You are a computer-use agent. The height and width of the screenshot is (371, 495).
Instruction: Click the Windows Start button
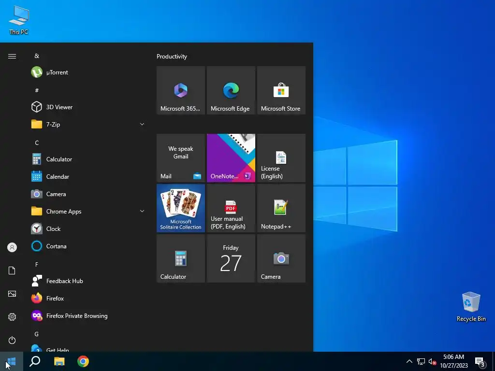click(x=12, y=361)
